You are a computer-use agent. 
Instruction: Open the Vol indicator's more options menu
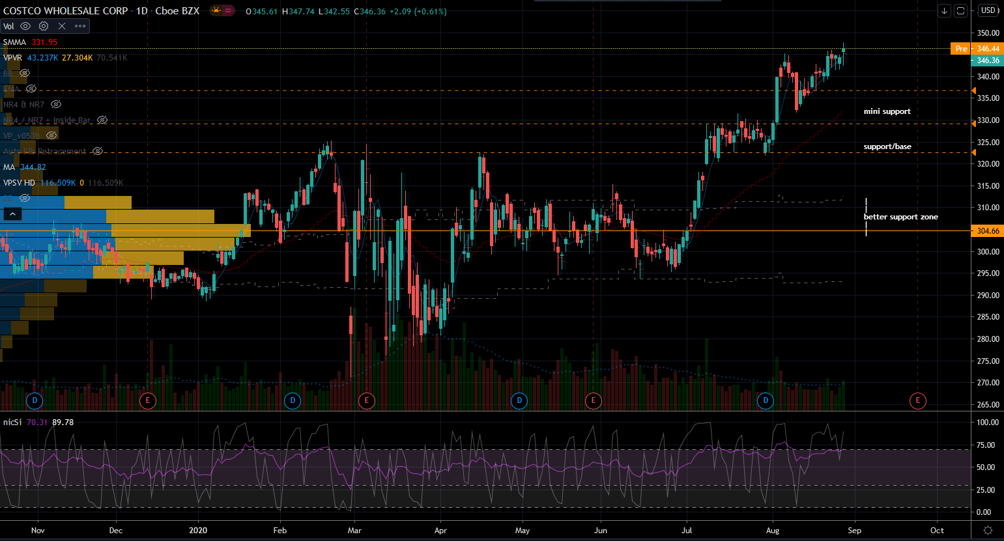[80, 26]
